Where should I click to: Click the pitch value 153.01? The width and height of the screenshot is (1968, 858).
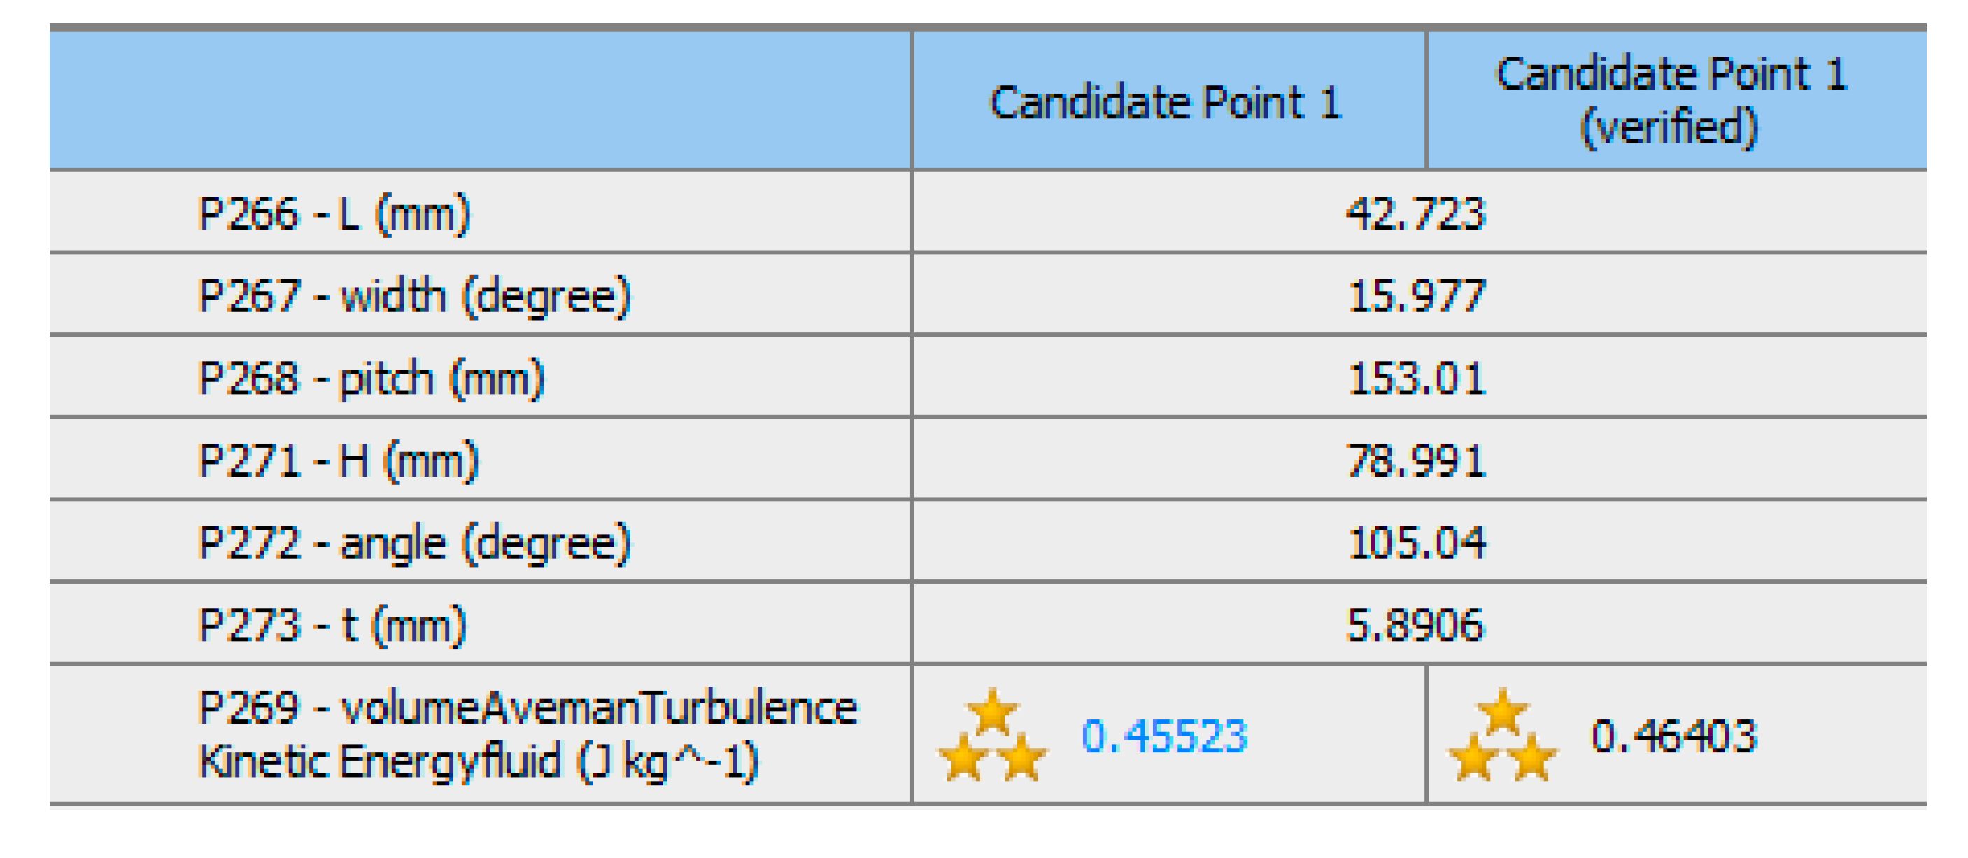click(1417, 378)
